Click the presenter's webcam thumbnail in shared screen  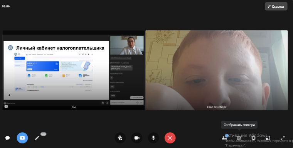pos(127,45)
